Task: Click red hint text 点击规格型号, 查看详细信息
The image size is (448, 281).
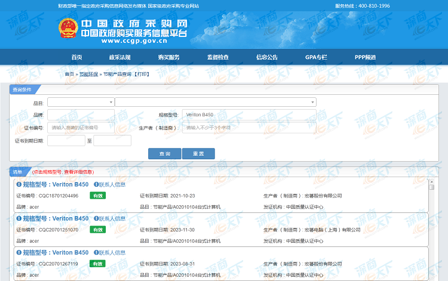Action: (63, 172)
